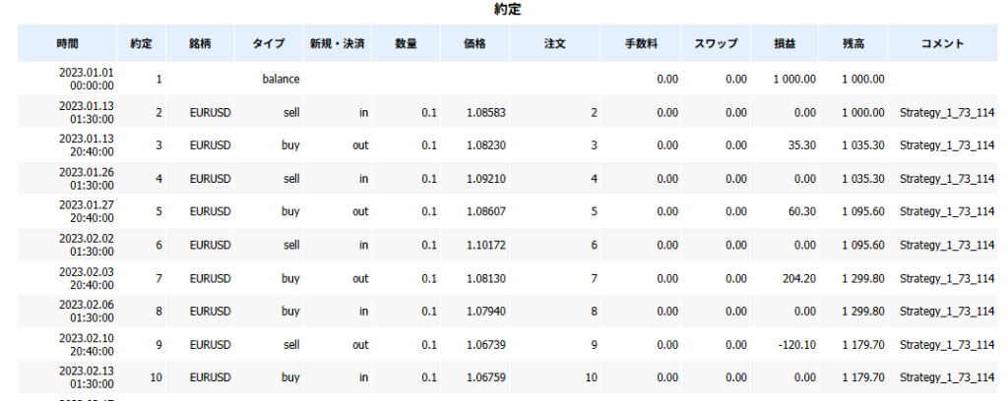Click the balance value 1 095.60 in deal 5 row
The width and height of the screenshot is (1008, 401).
coord(863,211)
